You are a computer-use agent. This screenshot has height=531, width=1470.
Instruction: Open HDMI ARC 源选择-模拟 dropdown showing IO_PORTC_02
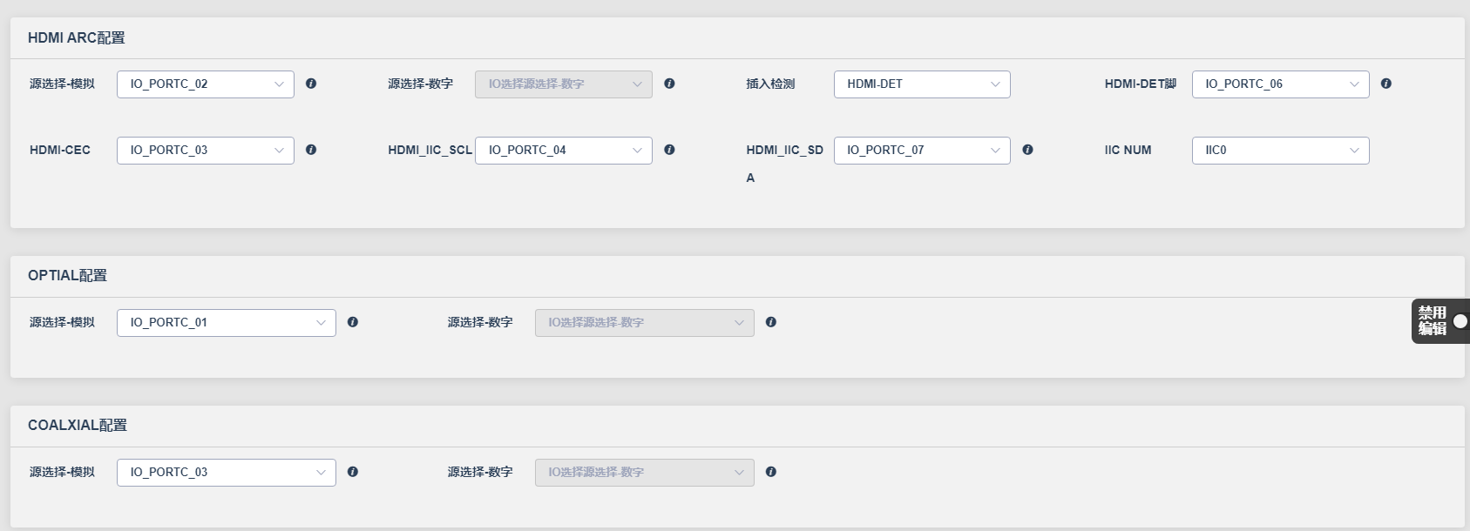pyautogui.click(x=206, y=84)
